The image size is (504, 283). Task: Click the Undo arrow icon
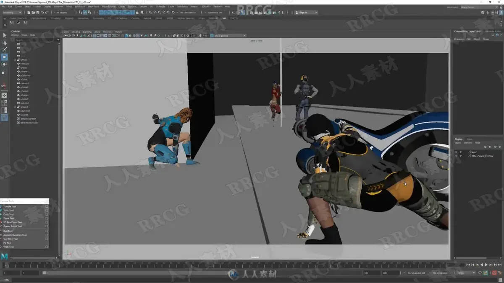[42, 13]
